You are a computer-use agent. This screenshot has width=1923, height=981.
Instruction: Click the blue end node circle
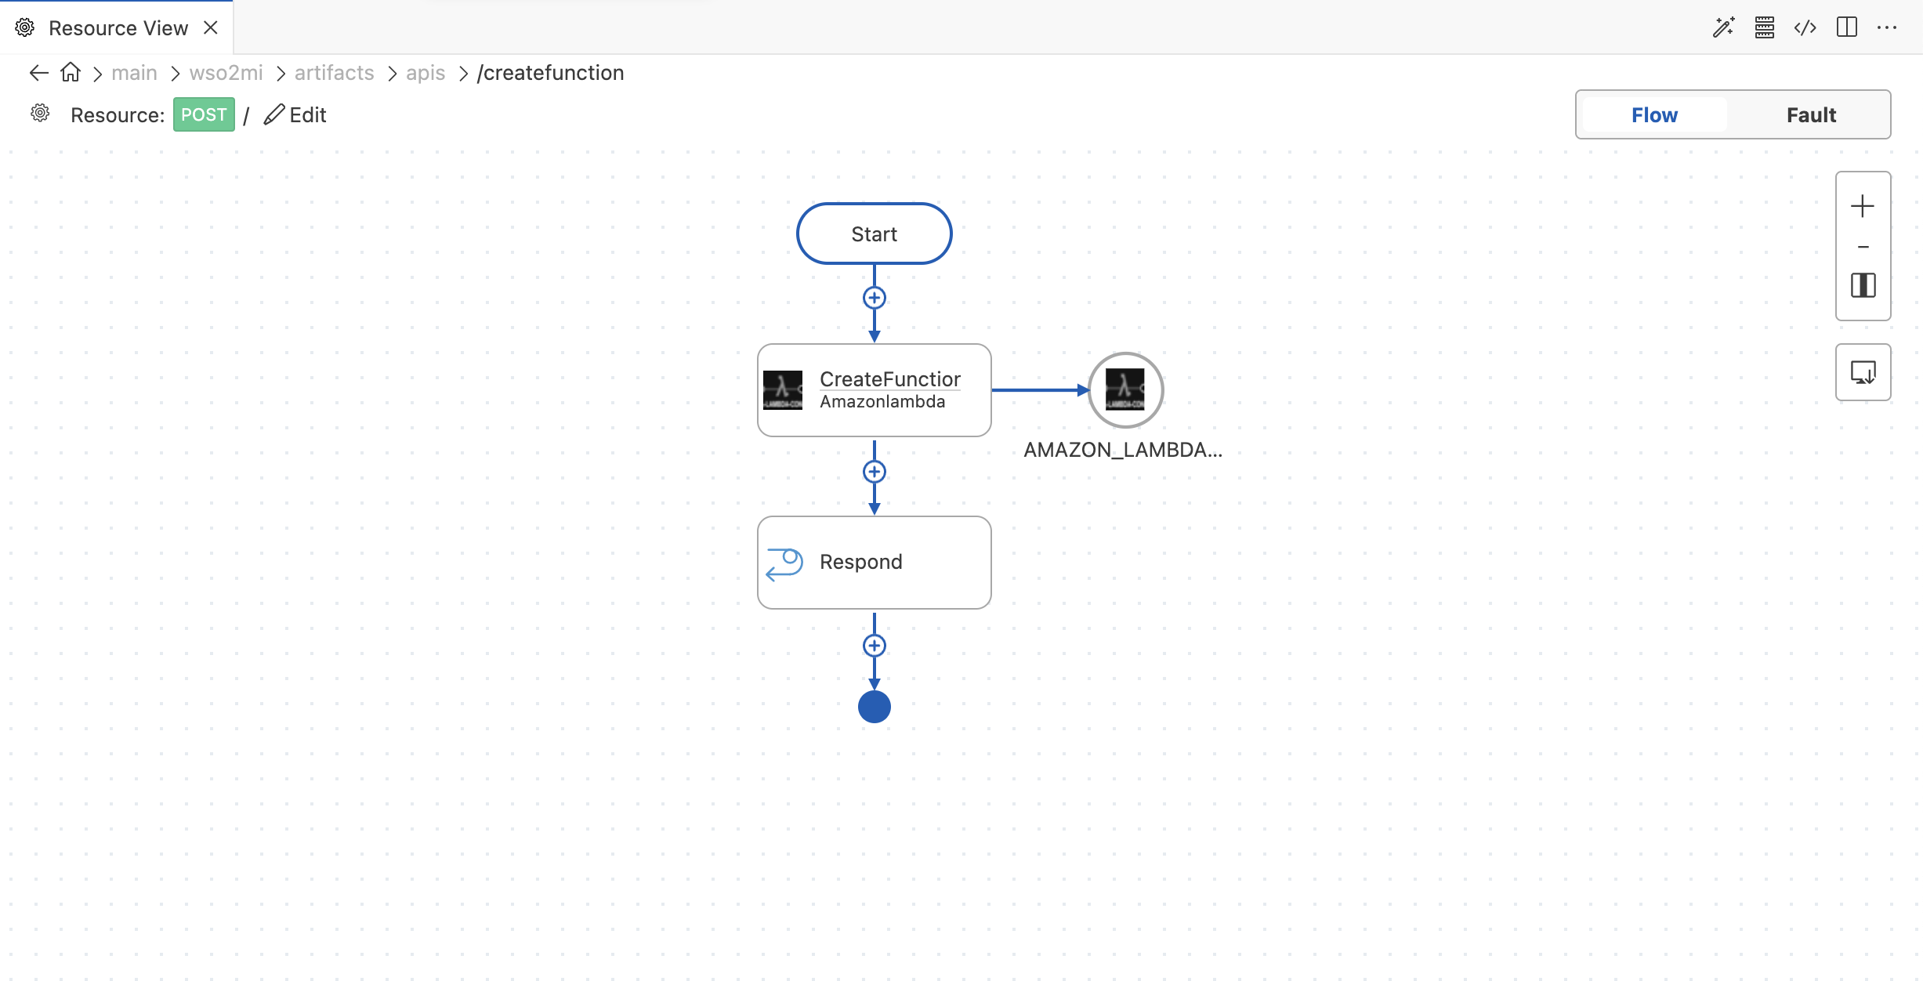pyautogui.click(x=875, y=707)
